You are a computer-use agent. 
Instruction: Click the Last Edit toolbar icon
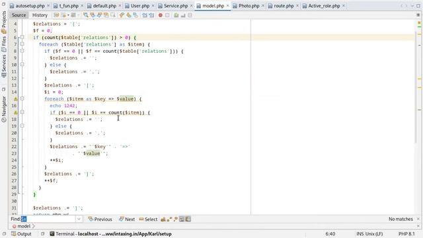pos(56,15)
